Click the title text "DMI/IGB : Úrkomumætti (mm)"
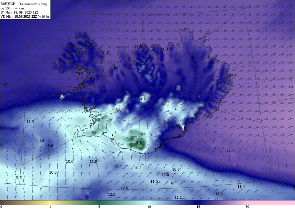The height and width of the screenshot is (209, 295). (x=24, y=4)
